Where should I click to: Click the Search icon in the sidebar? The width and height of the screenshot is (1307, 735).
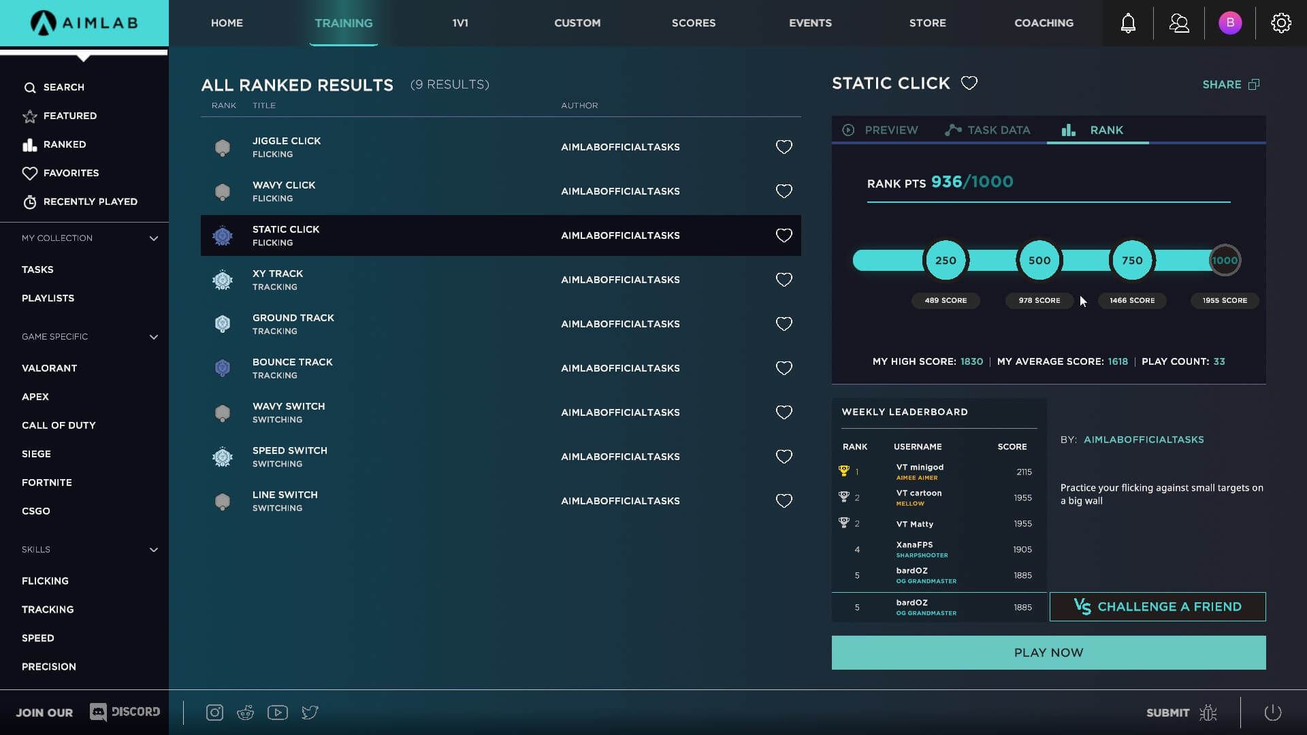[x=30, y=87]
